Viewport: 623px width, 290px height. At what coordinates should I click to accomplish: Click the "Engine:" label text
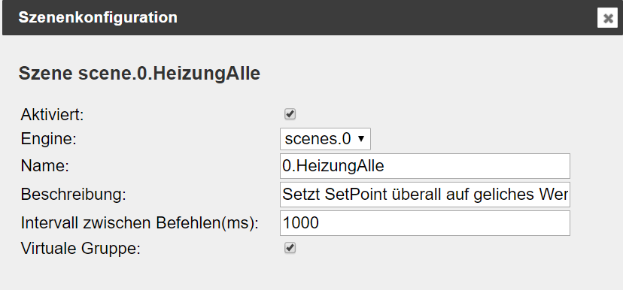coord(48,139)
